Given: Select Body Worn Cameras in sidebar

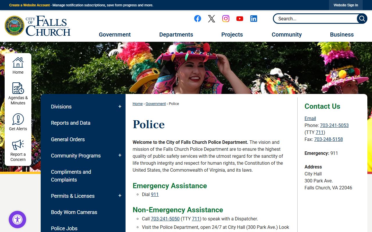Looking at the screenshot, I should click(x=74, y=212).
